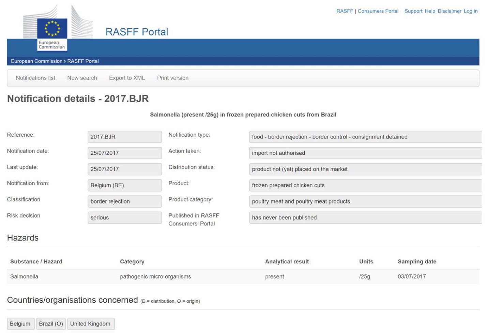Click the import not authorised field

[x=365, y=153]
